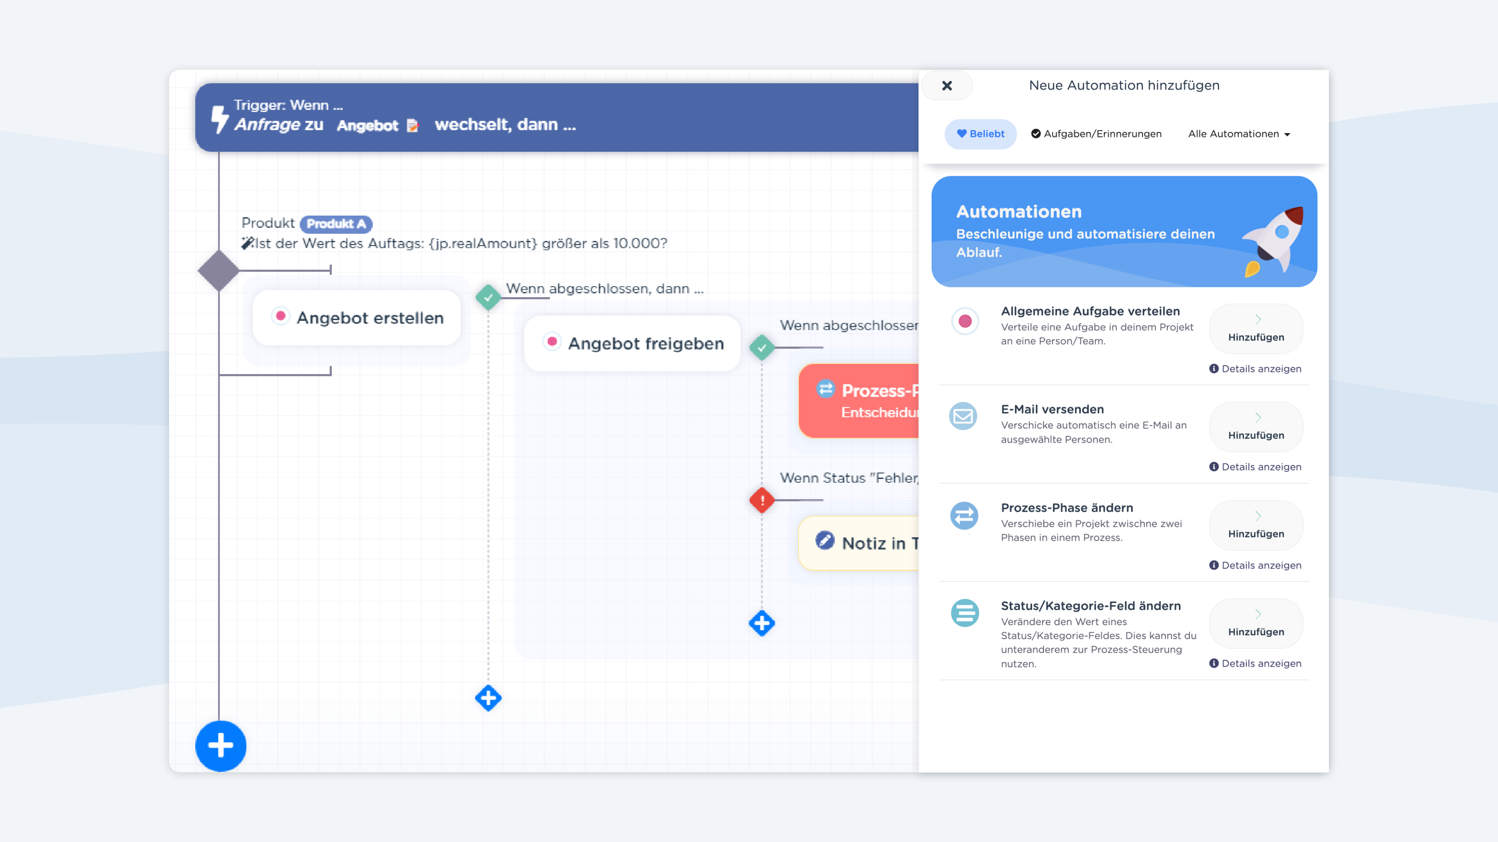
Task: Click the Status/Kategorie-Feld ändern list icon
Action: pyautogui.click(x=964, y=613)
